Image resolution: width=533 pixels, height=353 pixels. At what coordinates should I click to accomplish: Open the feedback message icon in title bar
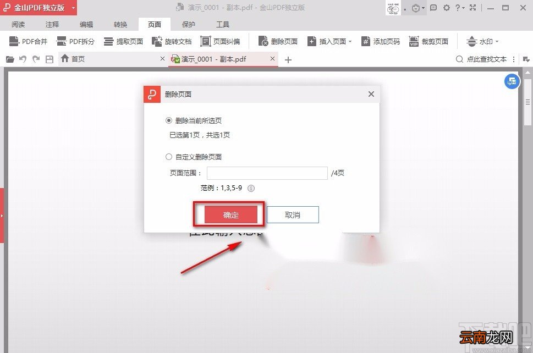[433, 8]
